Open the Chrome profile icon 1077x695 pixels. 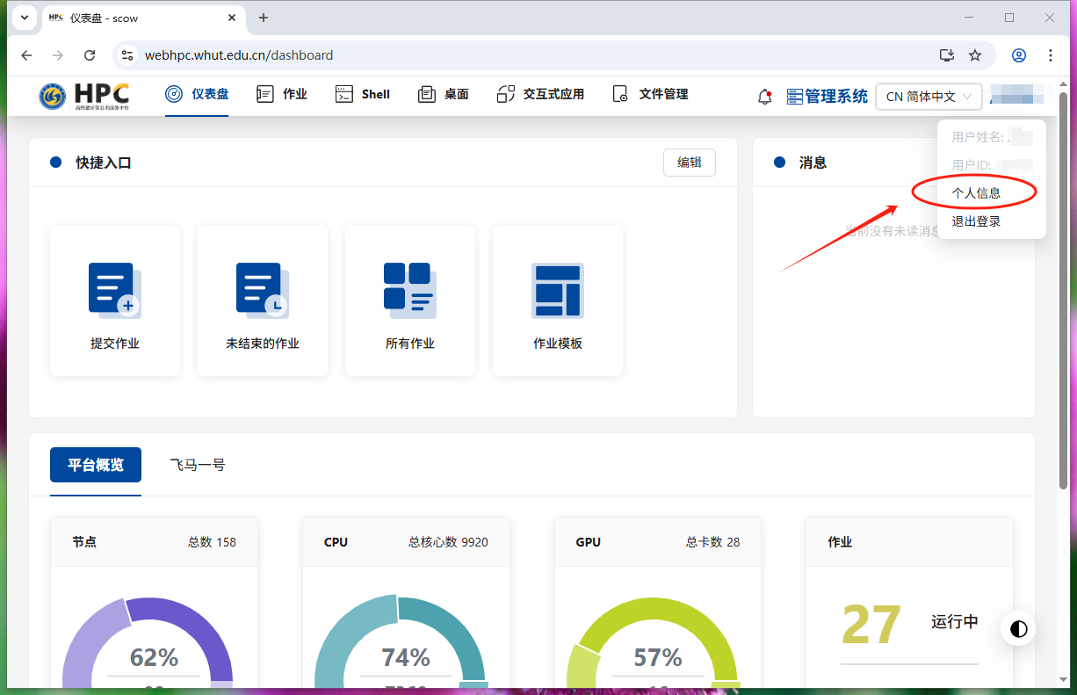tap(1019, 55)
